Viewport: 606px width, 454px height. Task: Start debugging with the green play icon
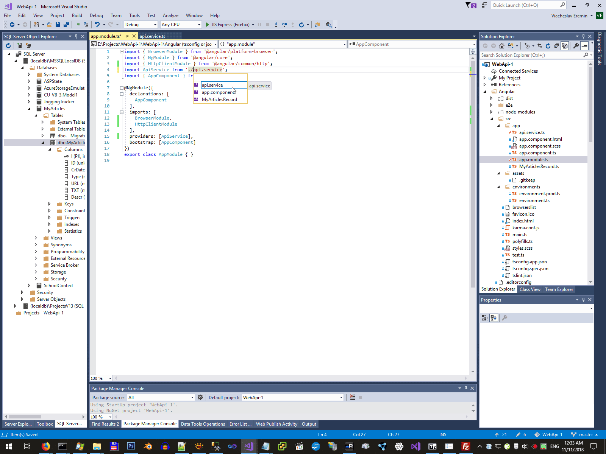pyautogui.click(x=207, y=25)
